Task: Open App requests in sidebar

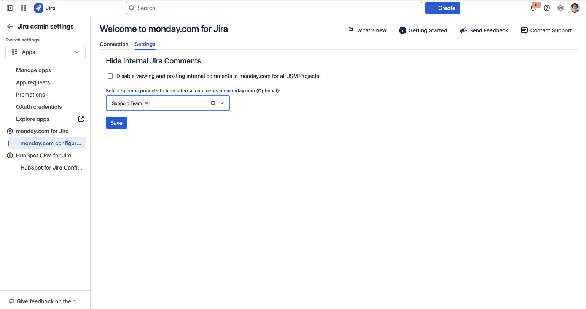Action: [x=33, y=82]
